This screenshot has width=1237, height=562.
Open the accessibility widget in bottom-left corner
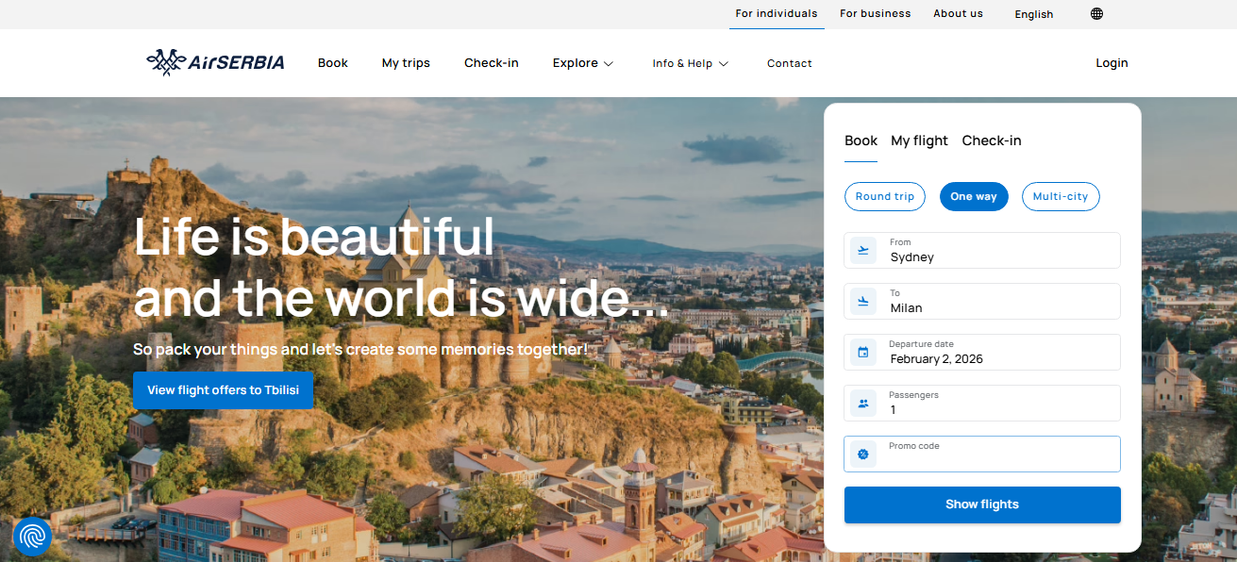(32, 537)
